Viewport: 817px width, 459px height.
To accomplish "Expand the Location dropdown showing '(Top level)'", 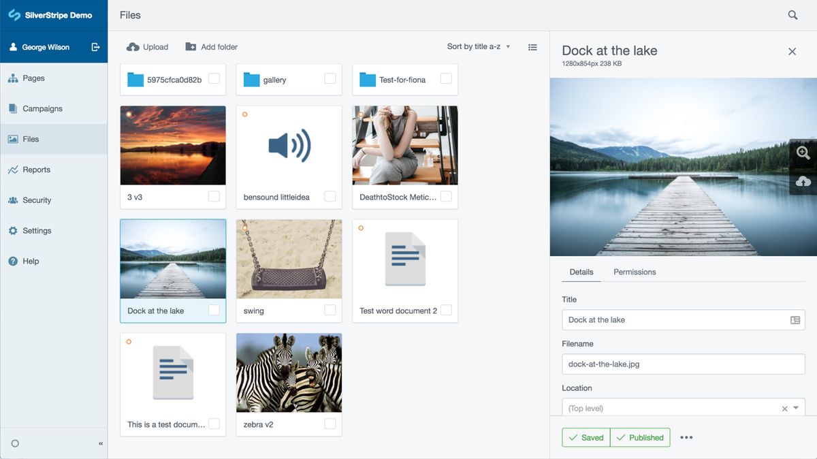I will (x=795, y=407).
